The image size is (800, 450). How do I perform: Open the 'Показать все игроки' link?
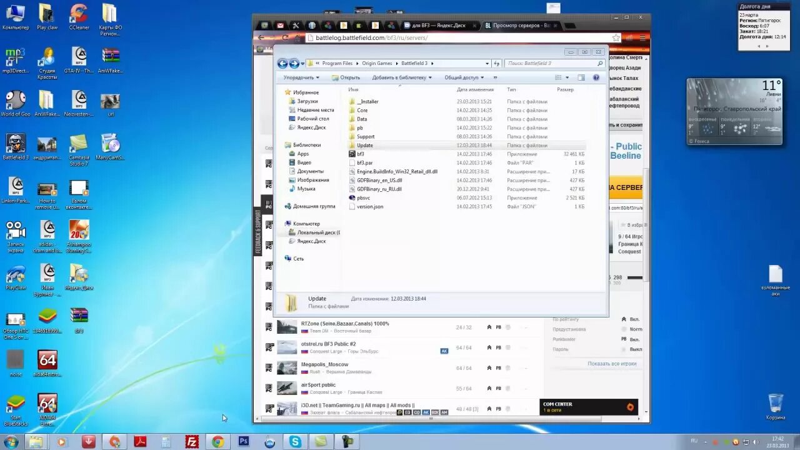point(612,364)
